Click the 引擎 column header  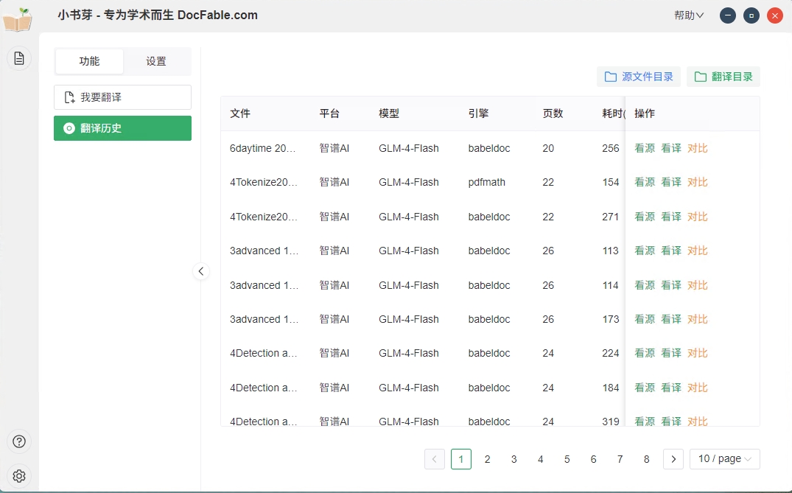point(478,113)
